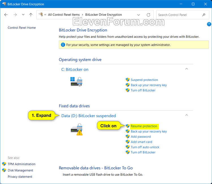Click the search magnifier icon
212x184 pixels.
[204, 15]
